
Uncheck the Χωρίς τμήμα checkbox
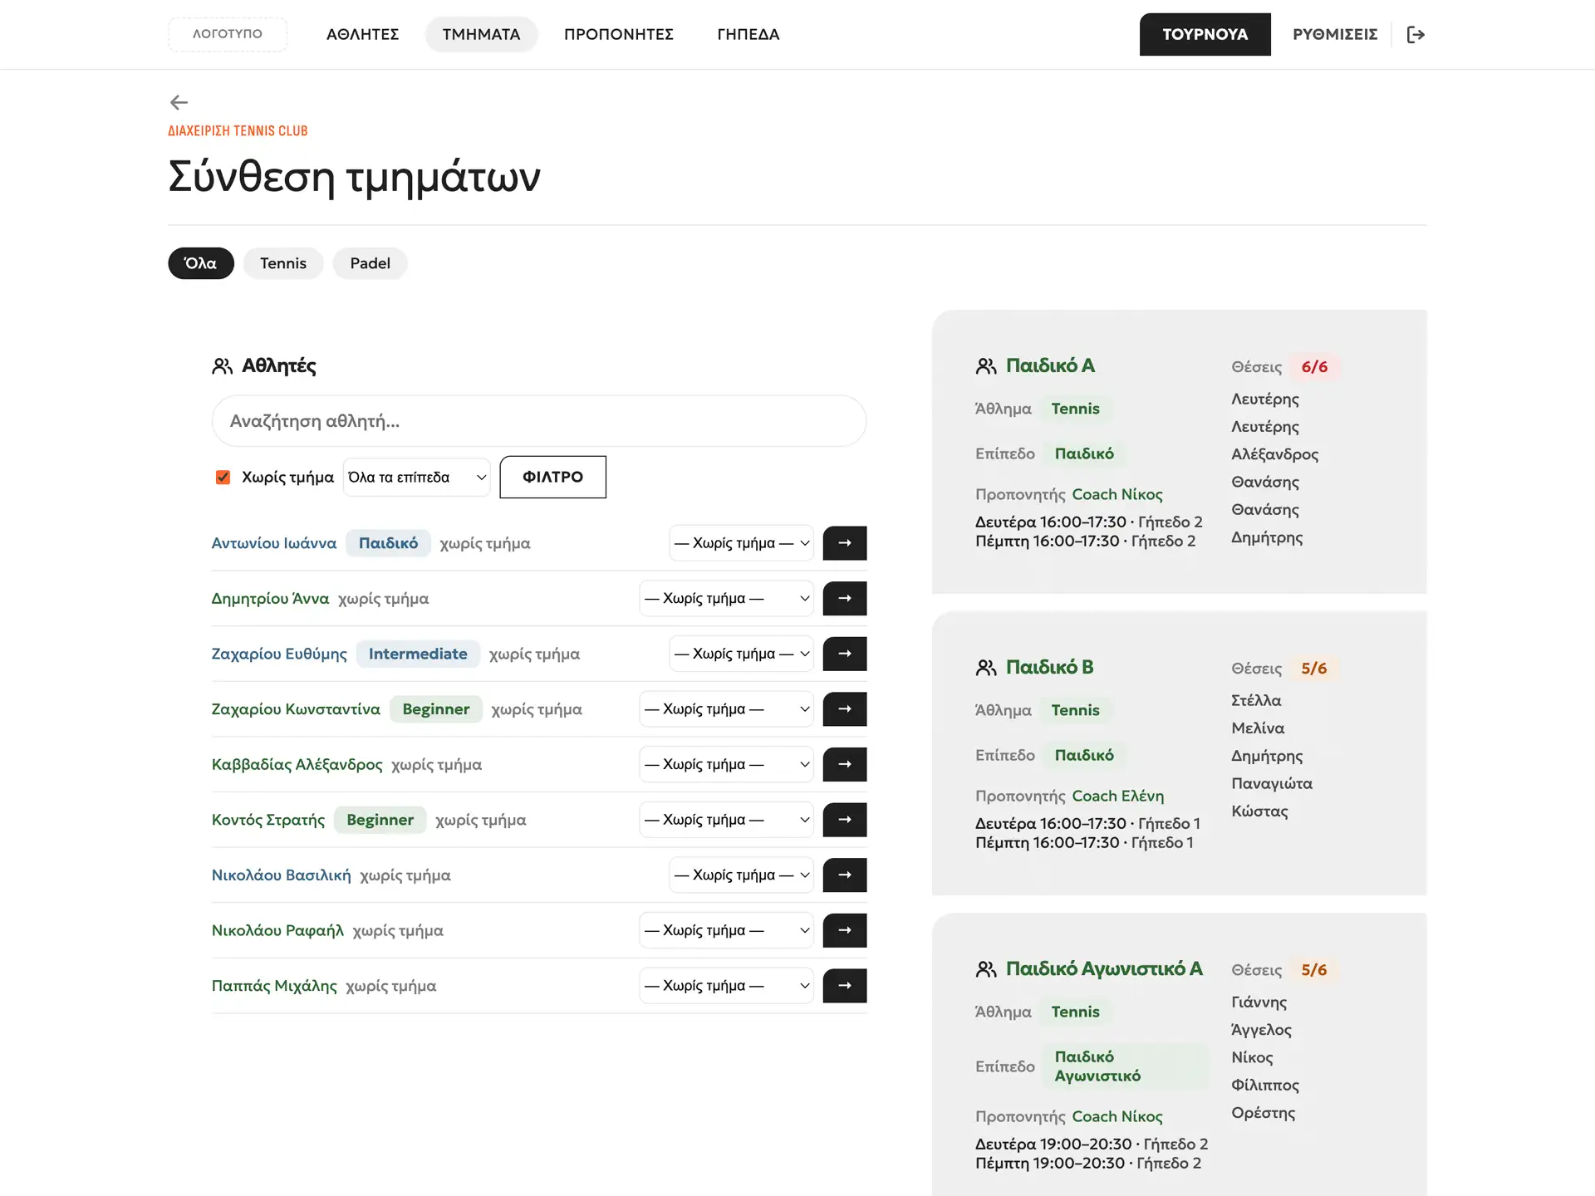click(x=223, y=477)
